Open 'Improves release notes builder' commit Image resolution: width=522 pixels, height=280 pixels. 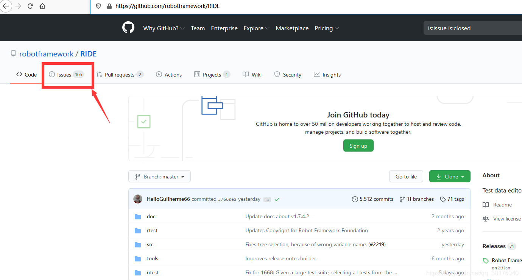click(280, 259)
